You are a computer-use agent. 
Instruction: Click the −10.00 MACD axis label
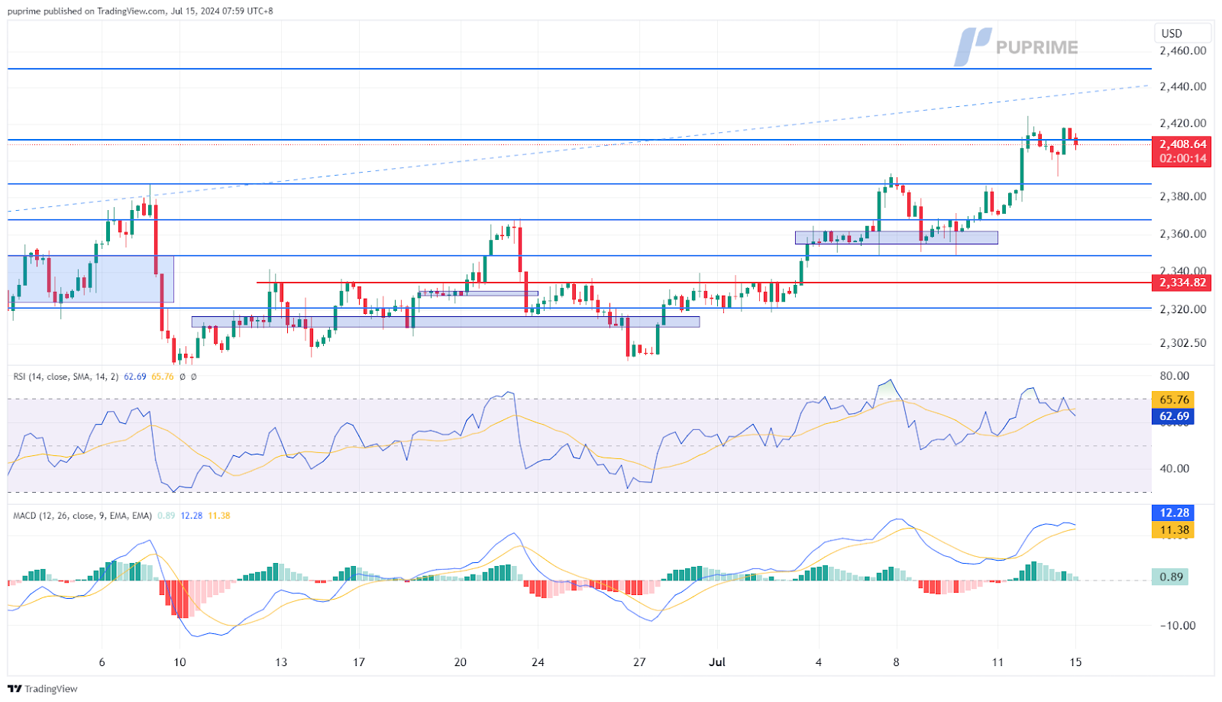[1177, 625]
